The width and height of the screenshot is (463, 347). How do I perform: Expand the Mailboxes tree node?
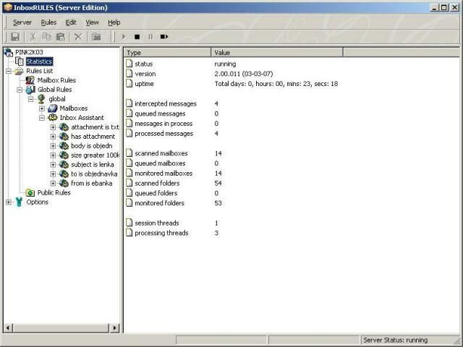(x=42, y=108)
